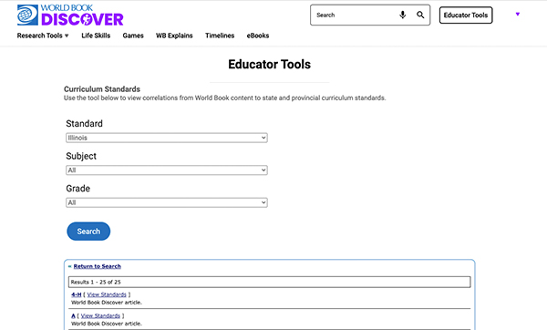Go to the Games section

(x=133, y=36)
